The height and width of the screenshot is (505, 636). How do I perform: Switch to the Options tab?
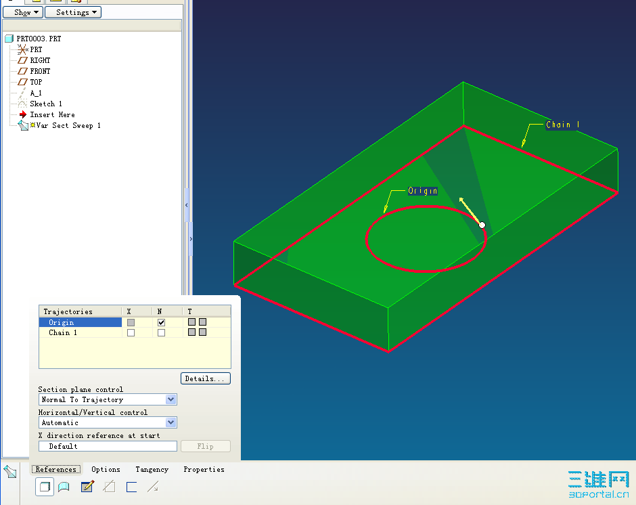106,469
